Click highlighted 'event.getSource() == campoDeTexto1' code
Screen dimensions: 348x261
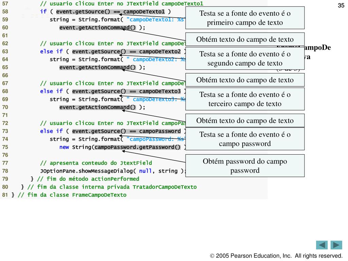tap(110, 12)
